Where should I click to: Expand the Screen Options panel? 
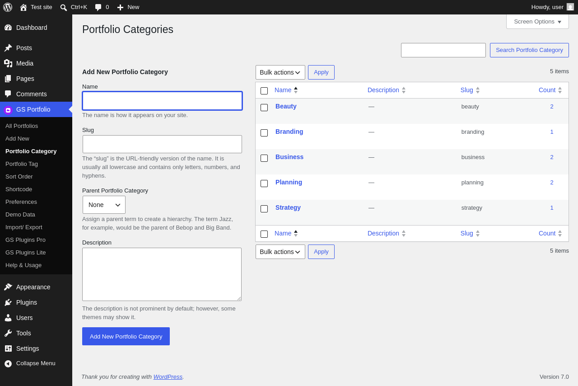537,22
